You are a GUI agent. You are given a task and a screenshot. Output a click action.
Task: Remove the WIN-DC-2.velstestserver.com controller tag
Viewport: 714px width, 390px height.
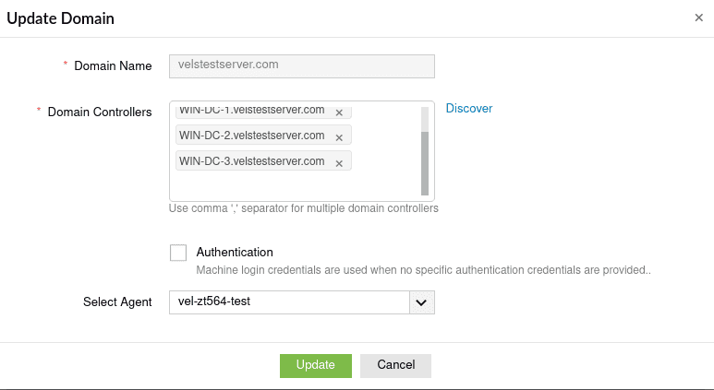pyautogui.click(x=339, y=137)
